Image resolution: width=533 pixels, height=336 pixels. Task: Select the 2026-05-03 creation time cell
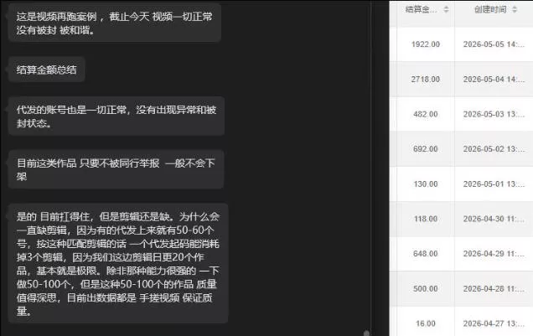[x=494, y=114]
